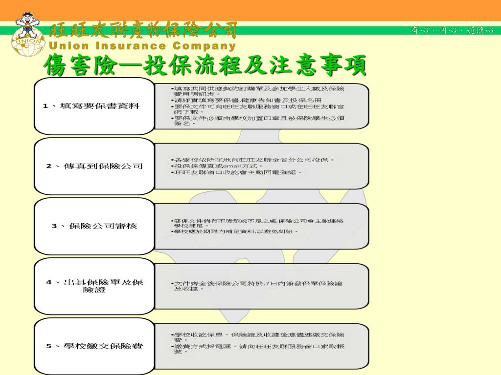Click bullet 各學校依所在地向旺旺友聯全省分公司投保

pos(252,160)
